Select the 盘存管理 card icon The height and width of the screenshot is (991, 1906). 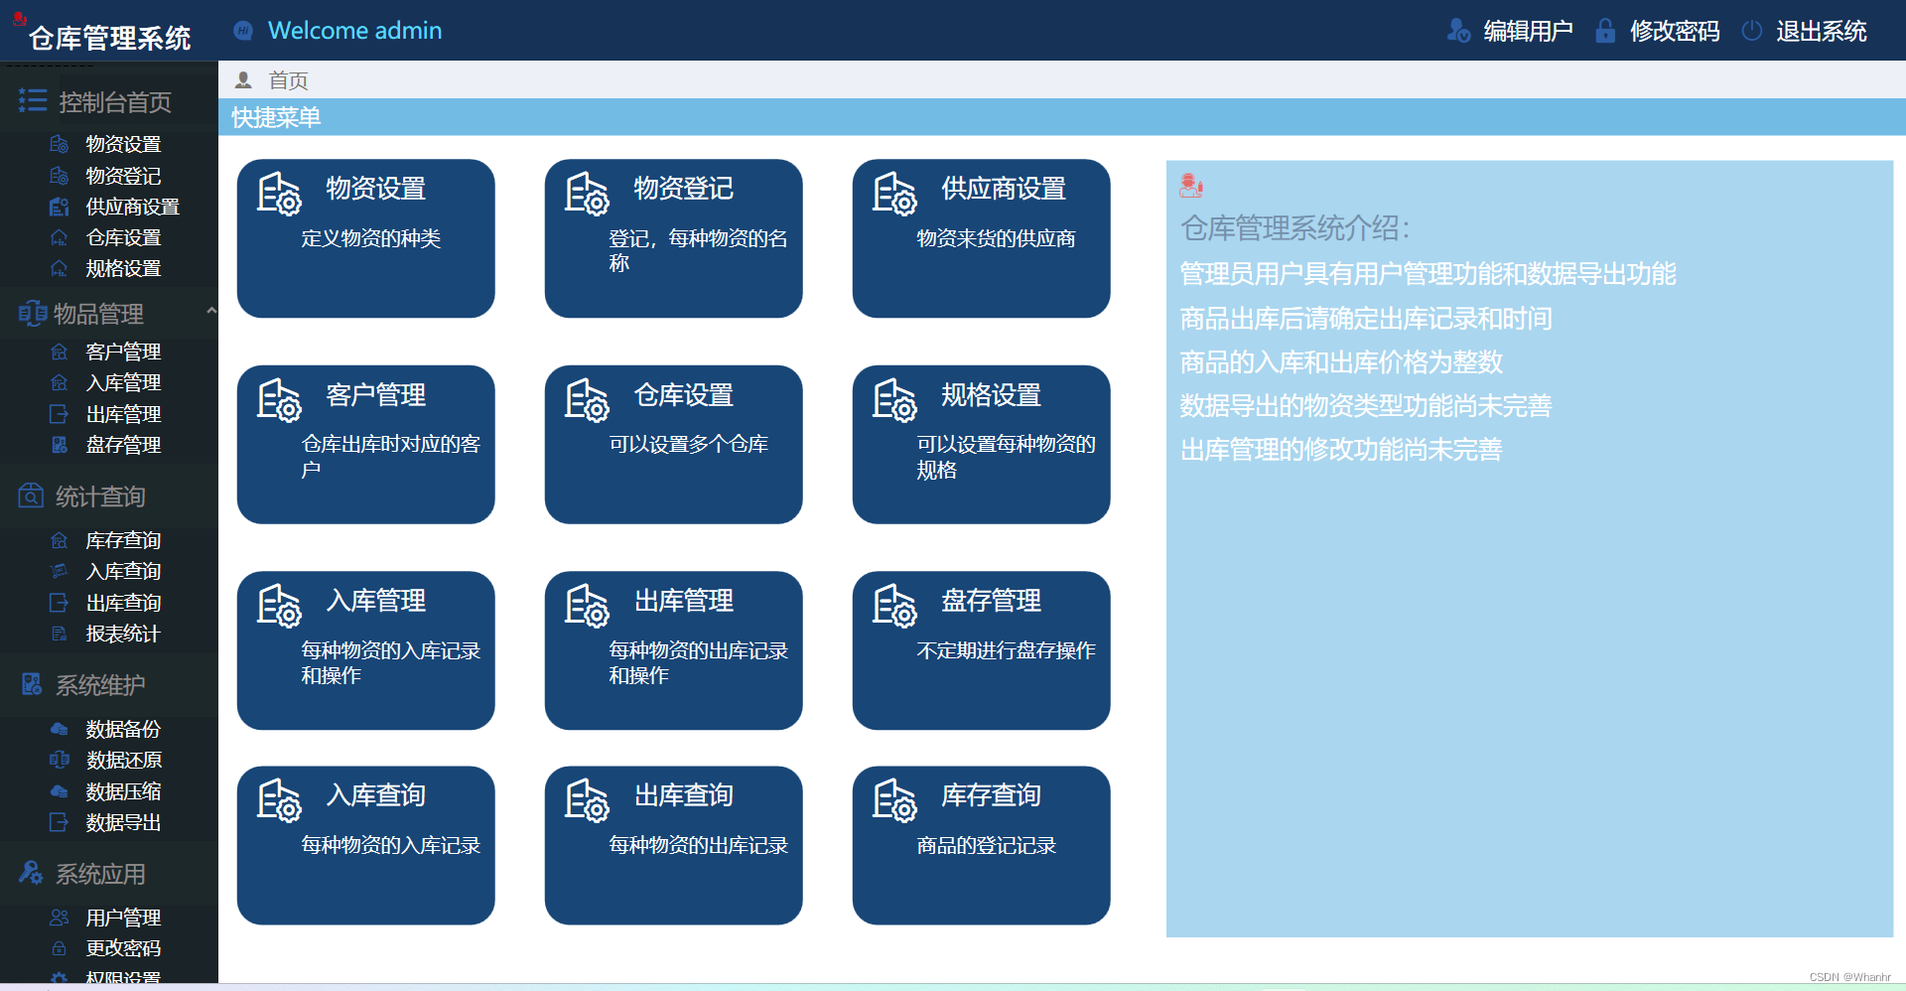896,606
